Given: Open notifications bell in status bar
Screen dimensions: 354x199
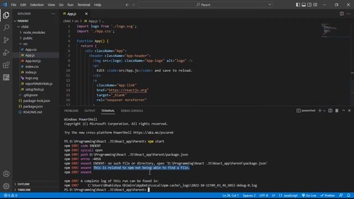Looking at the screenshot, I should coord(348,195).
